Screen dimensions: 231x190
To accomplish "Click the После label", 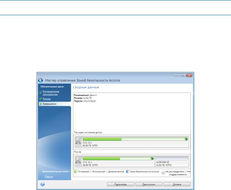I will click(77, 152).
